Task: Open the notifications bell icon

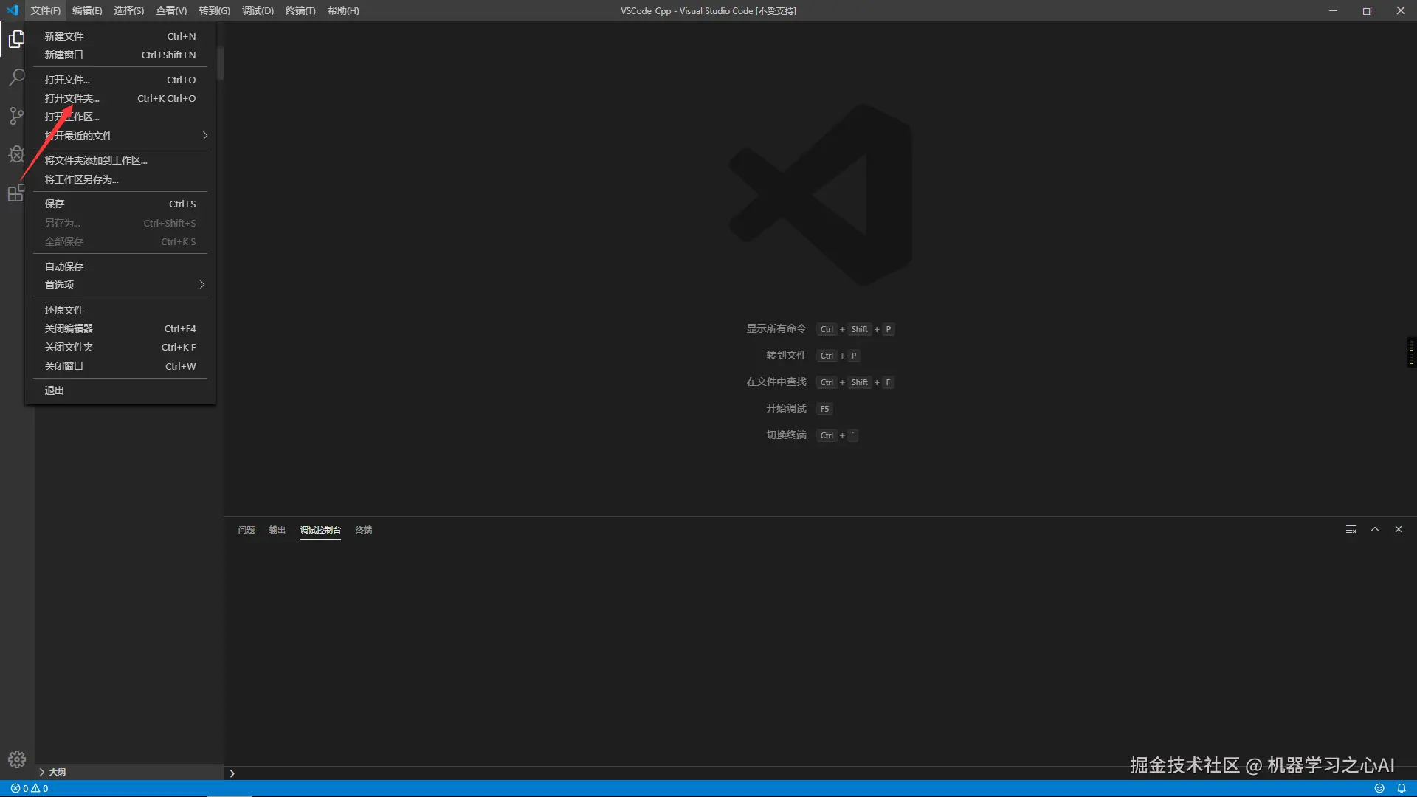Action: tap(1402, 788)
